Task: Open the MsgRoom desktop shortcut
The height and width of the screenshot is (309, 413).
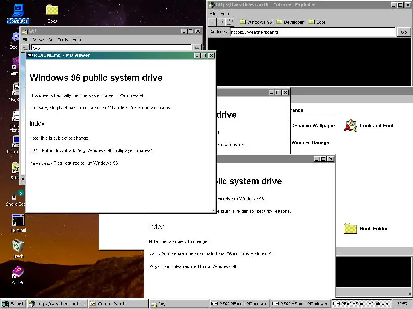Action: pyautogui.click(x=14, y=92)
